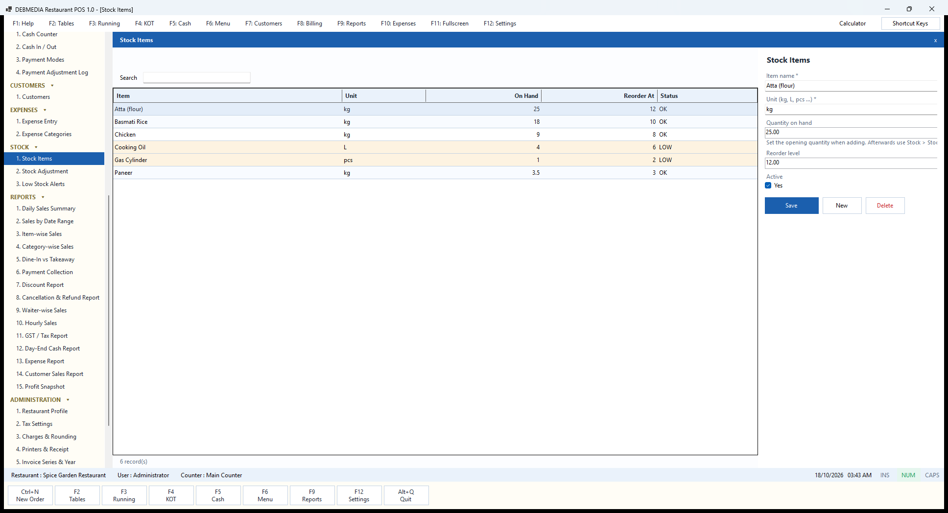The height and width of the screenshot is (513, 948).
Task: Toggle the Active Yes checkbox
Action: [768, 186]
